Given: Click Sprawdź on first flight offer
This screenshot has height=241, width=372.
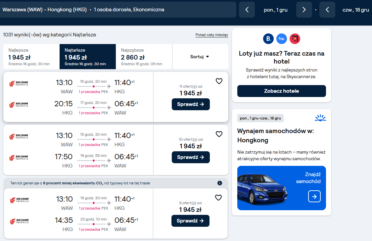Looking at the screenshot, I should pos(191,104).
